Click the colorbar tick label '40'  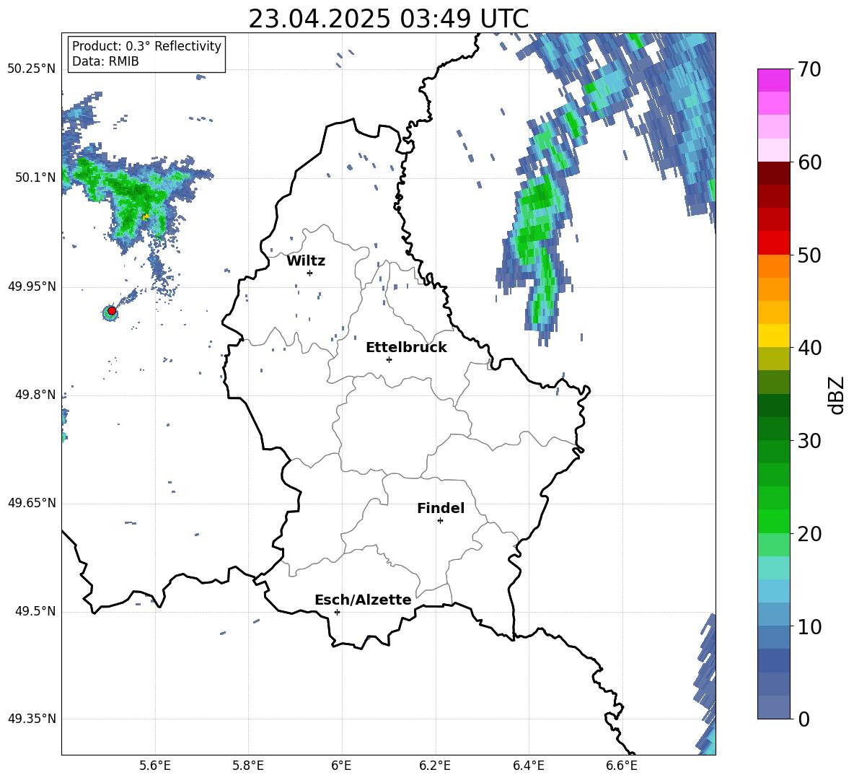tap(809, 348)
